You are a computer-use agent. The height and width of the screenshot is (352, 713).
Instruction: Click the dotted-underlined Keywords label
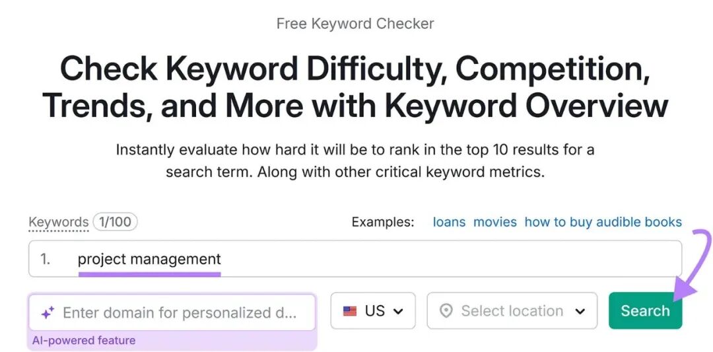(58, 222)
